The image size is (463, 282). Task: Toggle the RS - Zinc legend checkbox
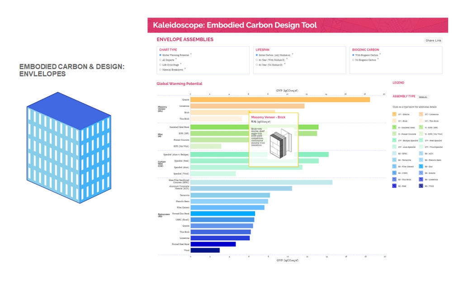tap(421, 166)
